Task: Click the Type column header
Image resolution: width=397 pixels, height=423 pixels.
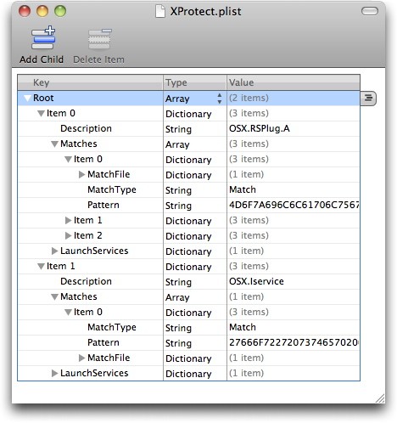Action: pos(195,82)
